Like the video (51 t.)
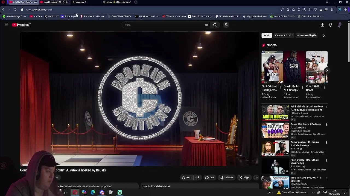 click(x=186, y=177)
